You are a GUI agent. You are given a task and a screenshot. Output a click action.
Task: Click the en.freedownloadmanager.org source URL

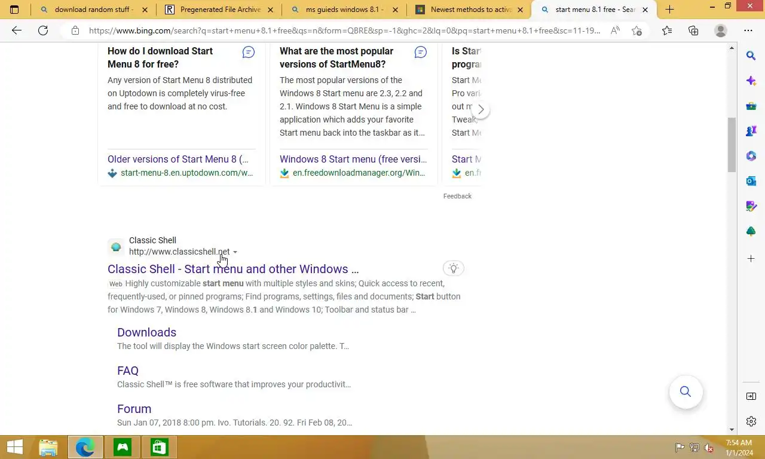click(x=359, y=173)
